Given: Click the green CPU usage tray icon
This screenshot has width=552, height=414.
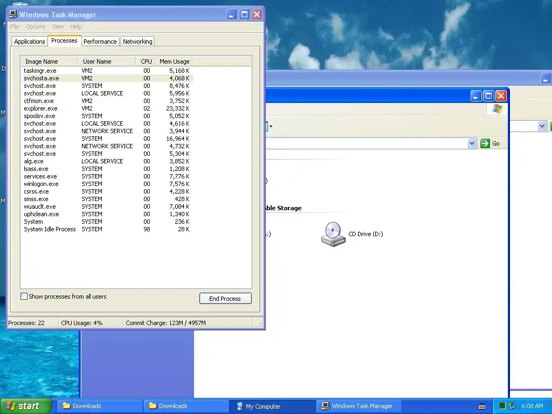Looking at the screenshot, I should click(x=502, y=406).
